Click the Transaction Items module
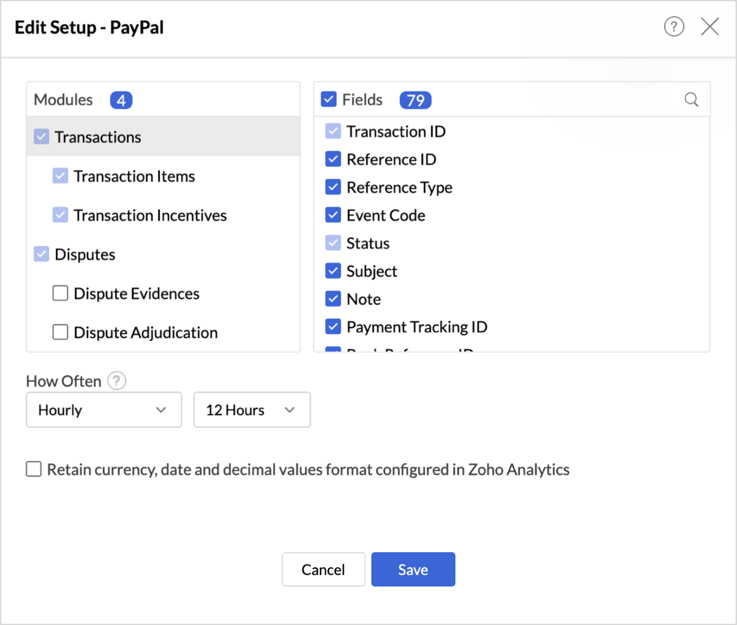This screenshot has width=737, height=625. point(134,177)
